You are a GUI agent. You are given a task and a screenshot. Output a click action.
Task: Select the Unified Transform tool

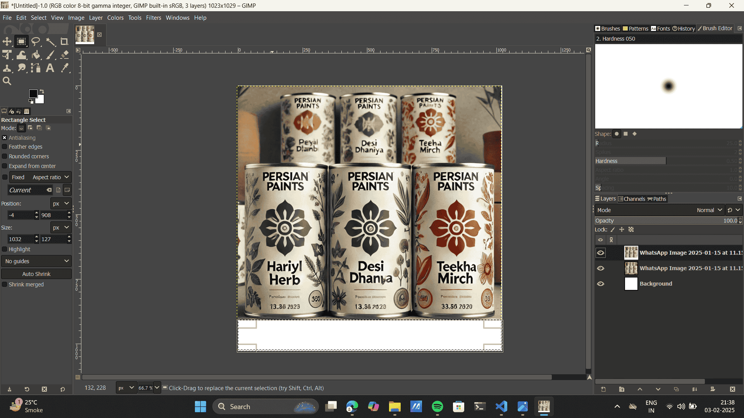(7, 55)
